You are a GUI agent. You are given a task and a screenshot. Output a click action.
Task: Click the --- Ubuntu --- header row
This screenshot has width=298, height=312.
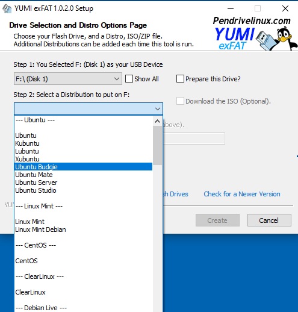(84, 120)
